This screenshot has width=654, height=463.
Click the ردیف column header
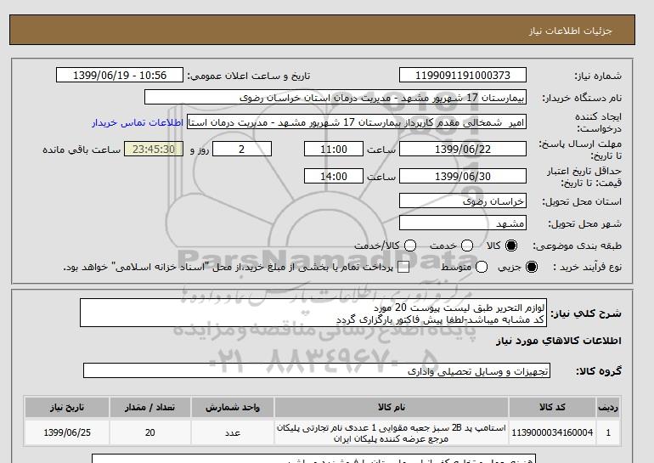[608, 408]
